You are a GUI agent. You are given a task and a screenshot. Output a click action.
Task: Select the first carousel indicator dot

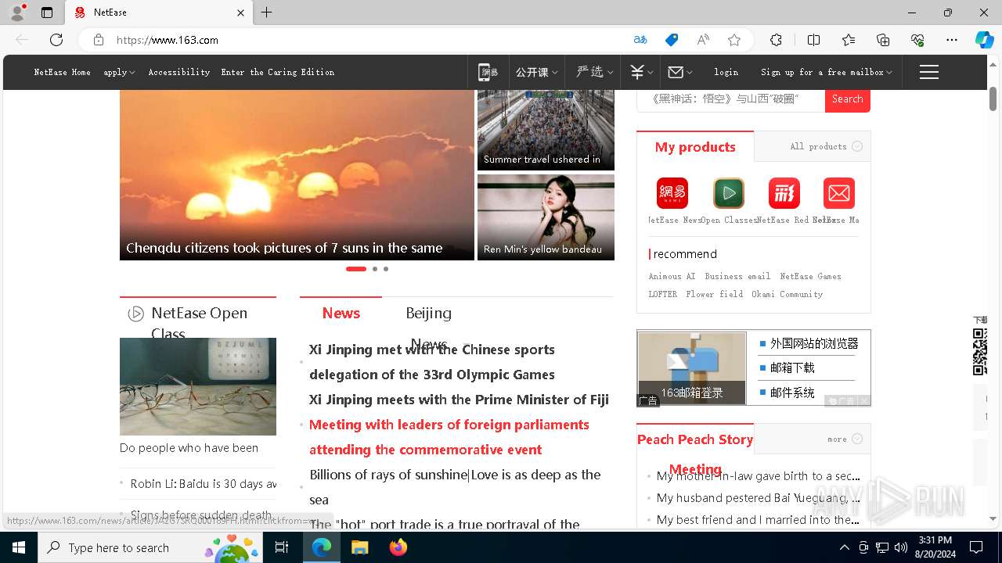356,269
